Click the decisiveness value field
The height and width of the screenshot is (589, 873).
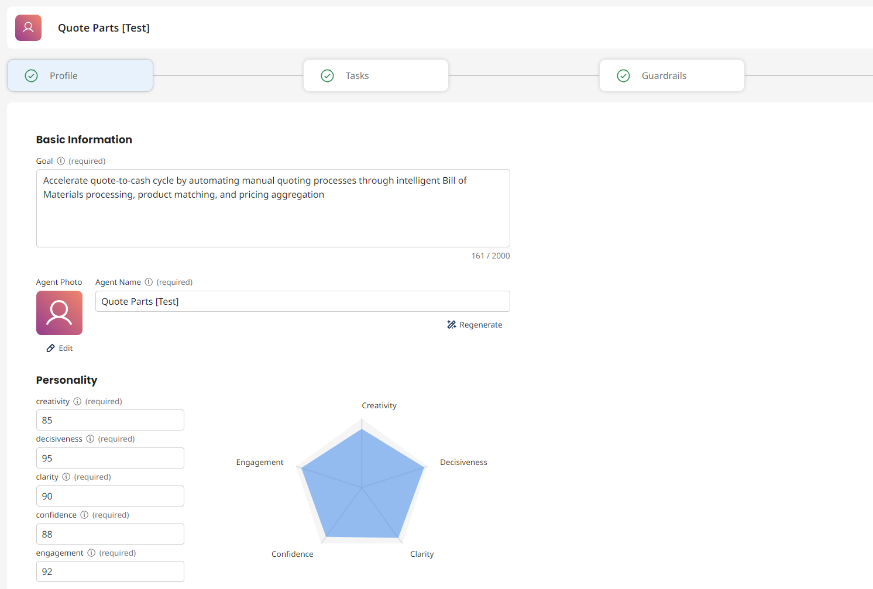point(110,458)
